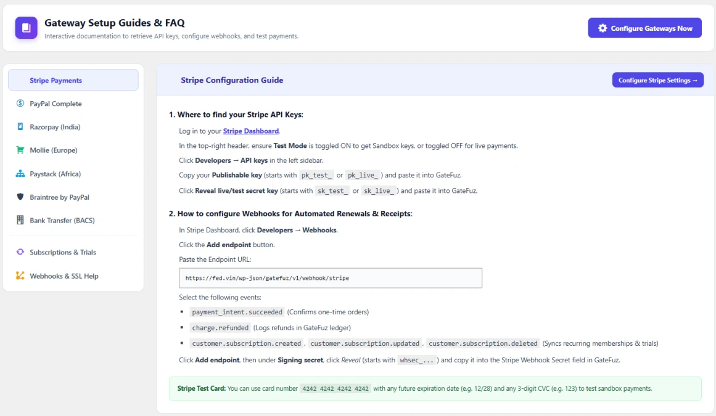Click the purple book logo icon
The width and height of the screenshot is (716, 416).
click(26, 28)
